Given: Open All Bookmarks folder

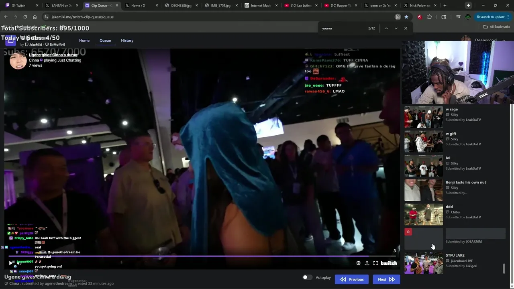Looking at the screenshot, I should pos(497,27).
